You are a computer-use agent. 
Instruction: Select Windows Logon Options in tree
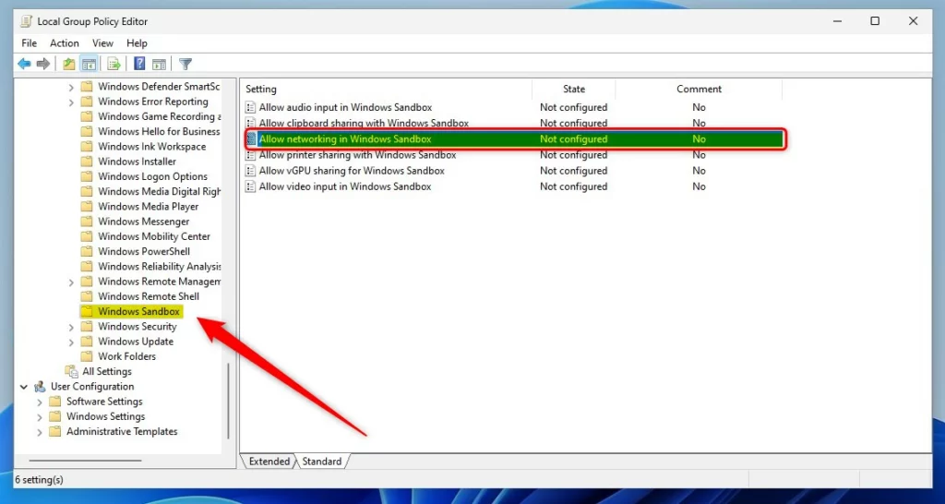tap(152, 176)
